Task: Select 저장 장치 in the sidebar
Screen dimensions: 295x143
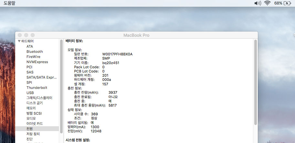Action: 33,134
